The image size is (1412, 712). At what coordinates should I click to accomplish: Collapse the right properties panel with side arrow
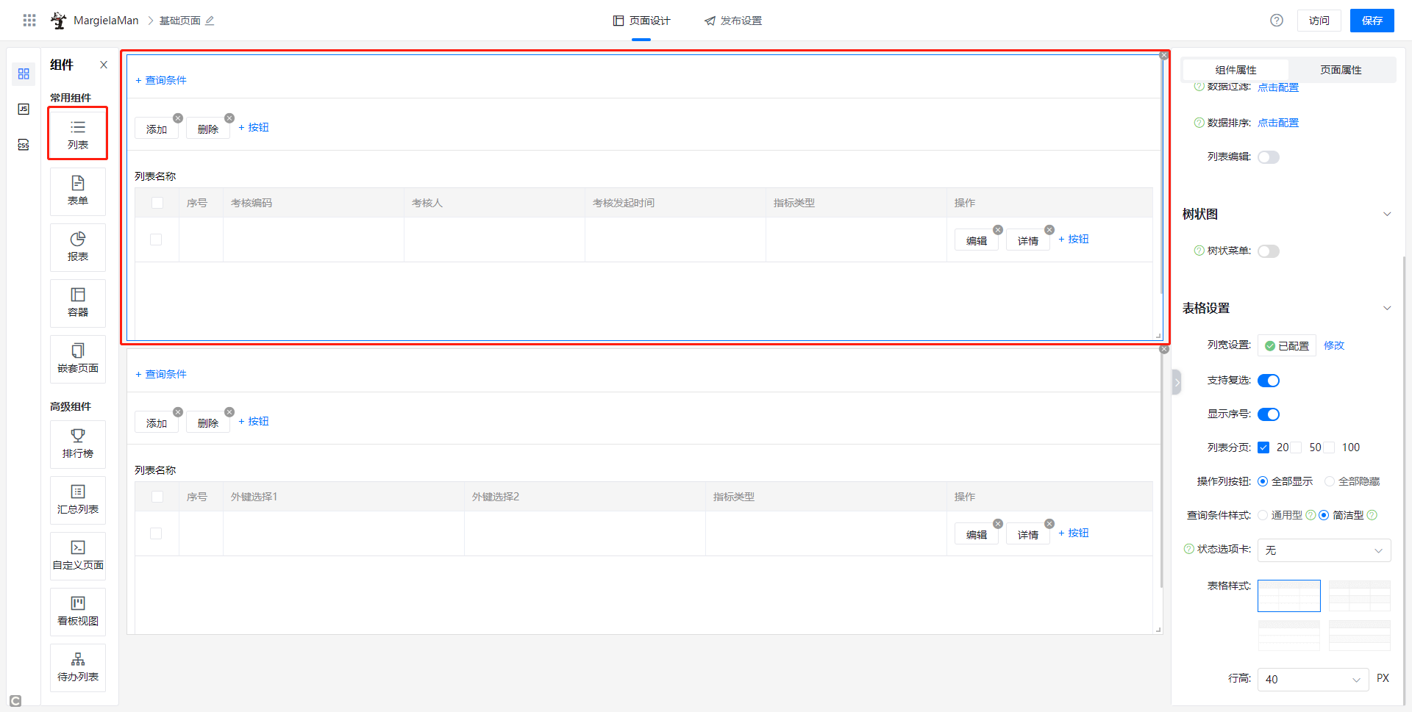(1177, 382)
